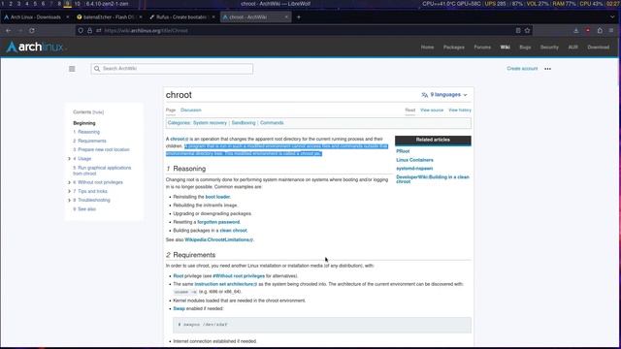Close the chroot - ArchWiki tab
The height and width of the screenshot is (349, 621).
[x=286, y=17]
